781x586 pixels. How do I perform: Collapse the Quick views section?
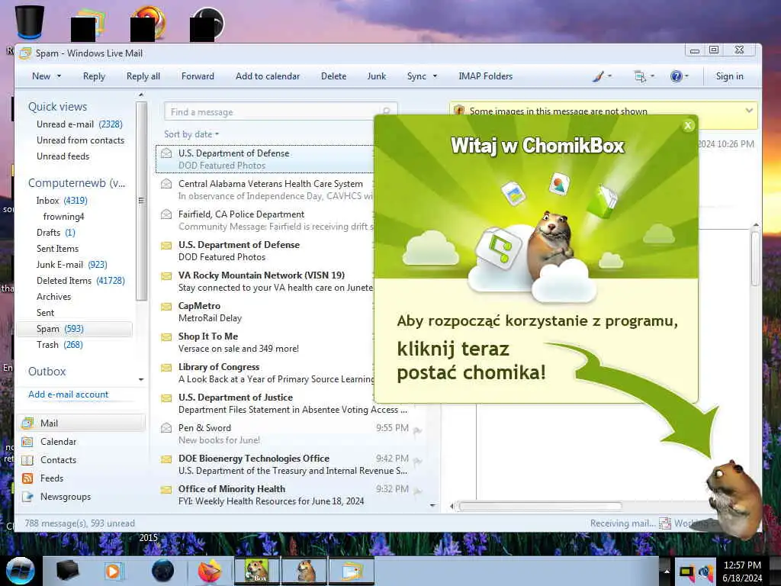click(x=57, y=107)
